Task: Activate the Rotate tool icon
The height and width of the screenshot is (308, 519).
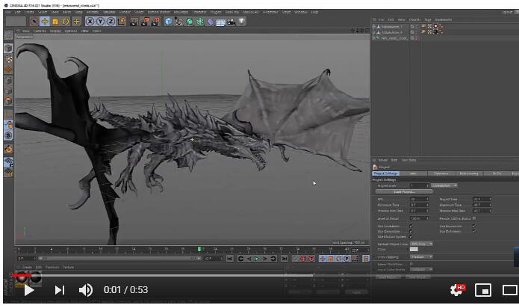Action: pyautogui.click(x=66, y=22)
